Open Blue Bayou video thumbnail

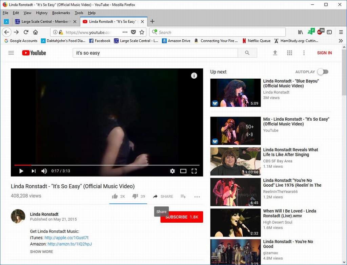(x=236, y=93)
